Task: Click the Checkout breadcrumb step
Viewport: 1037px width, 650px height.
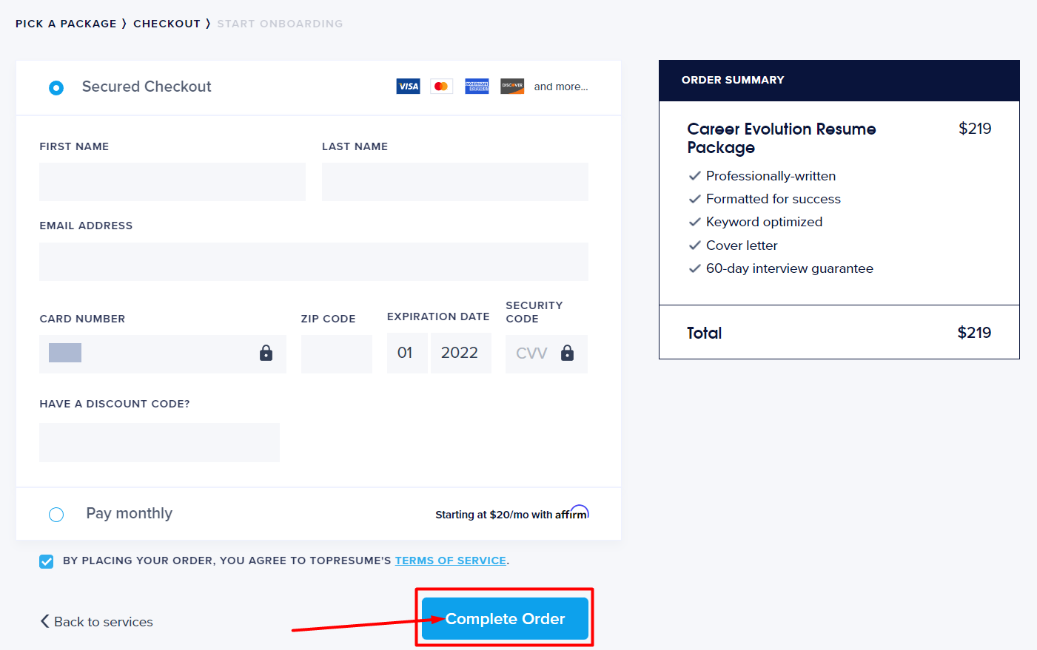Action: point(167,24)
